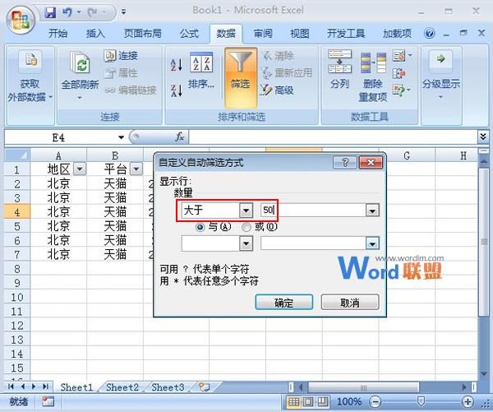
Task: Select the 或 (Or) radio button
Action: (x=246, y=227)
